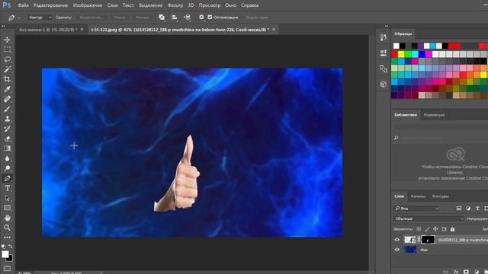Open the Вид layer filter dropdown

[416, 209]
